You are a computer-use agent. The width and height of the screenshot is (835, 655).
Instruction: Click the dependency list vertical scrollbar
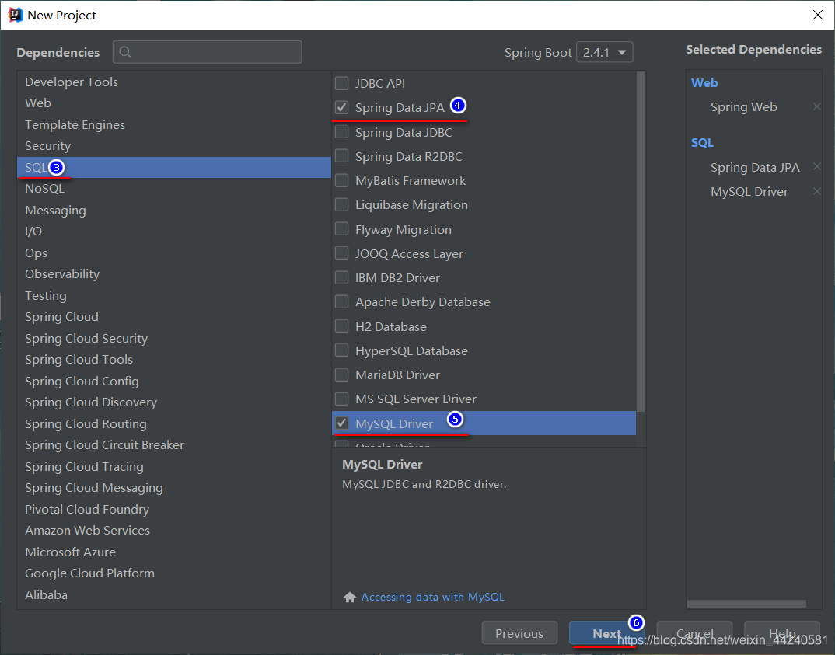[641, 242]
